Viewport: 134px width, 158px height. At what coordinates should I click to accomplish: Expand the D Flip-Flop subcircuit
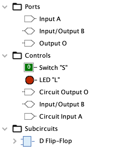(15, 141)
